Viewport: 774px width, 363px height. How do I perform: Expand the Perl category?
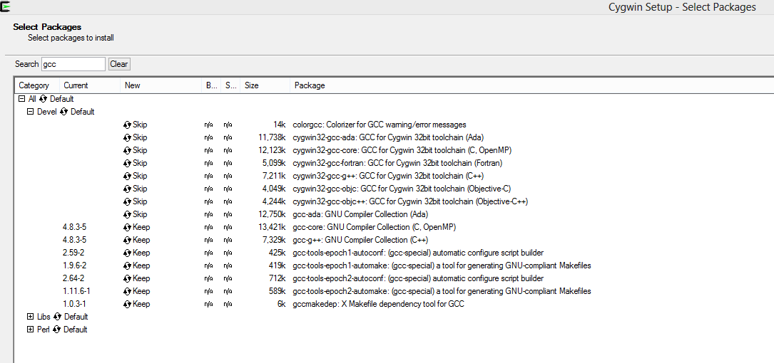pyautogui.click(x=30, y=330)
